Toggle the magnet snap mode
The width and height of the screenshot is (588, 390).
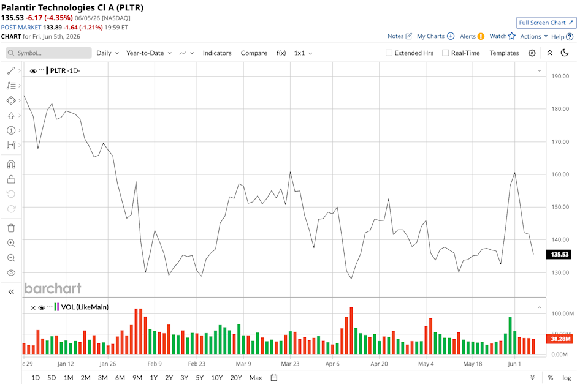(11, 164)
